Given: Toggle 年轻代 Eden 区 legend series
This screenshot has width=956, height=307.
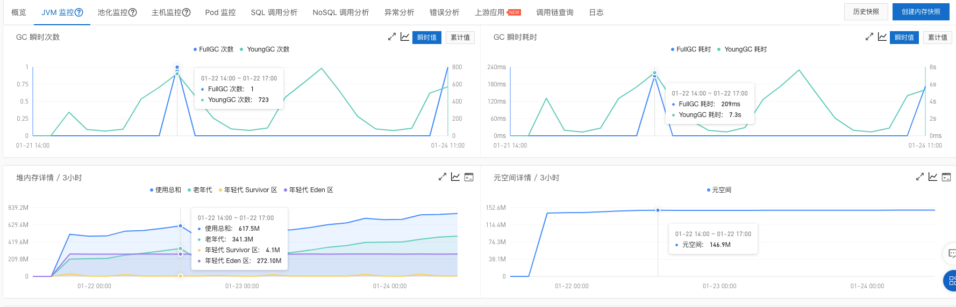Looking at the screenshot, I should [309, 190].
